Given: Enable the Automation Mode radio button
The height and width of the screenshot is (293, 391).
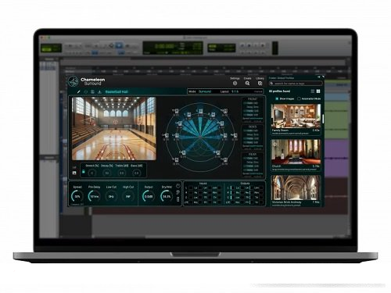Looking at the screenshot, I should [299, 98].
